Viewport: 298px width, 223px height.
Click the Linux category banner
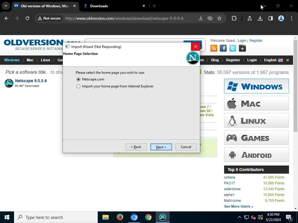tap(256, 121)
